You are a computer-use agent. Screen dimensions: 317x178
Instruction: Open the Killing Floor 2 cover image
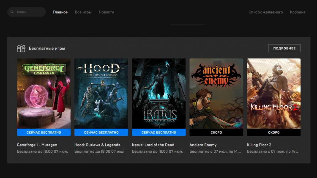[273, 93]
